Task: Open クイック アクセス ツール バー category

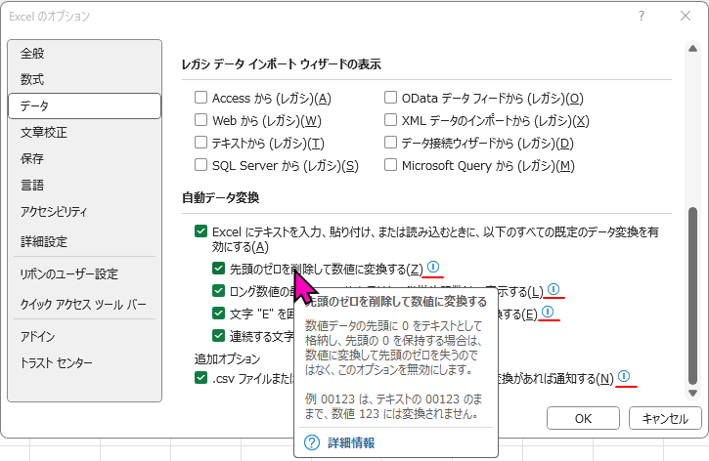Action: [x=84, y=305]
